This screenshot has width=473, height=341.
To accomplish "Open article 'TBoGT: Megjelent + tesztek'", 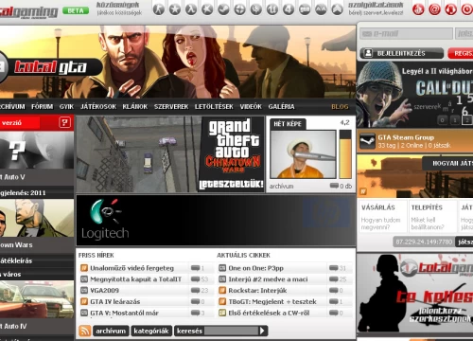I will pyautogui.click(x=272, y=301).
